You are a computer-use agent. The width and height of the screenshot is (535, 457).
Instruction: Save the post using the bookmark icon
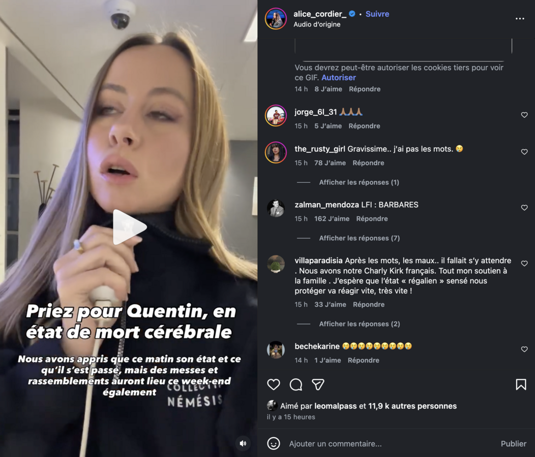click(x=520, y=385)
